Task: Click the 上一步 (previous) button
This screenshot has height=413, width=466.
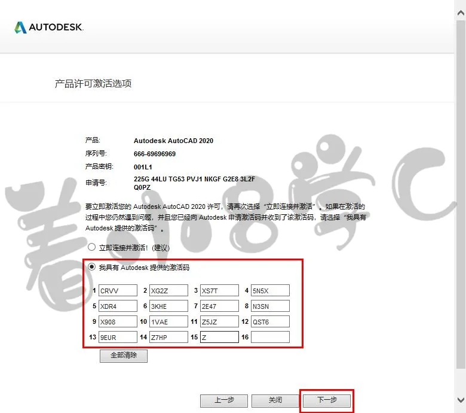Action: tap(224, 400)
